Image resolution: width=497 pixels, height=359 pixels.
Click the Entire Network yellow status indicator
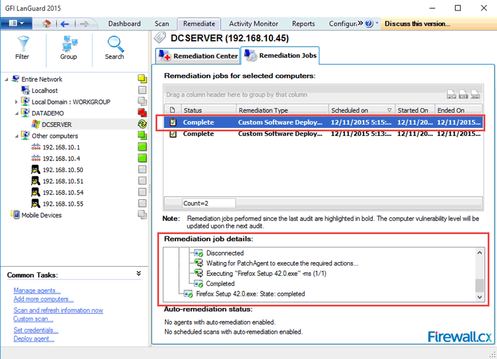click(x=142, y=78)
